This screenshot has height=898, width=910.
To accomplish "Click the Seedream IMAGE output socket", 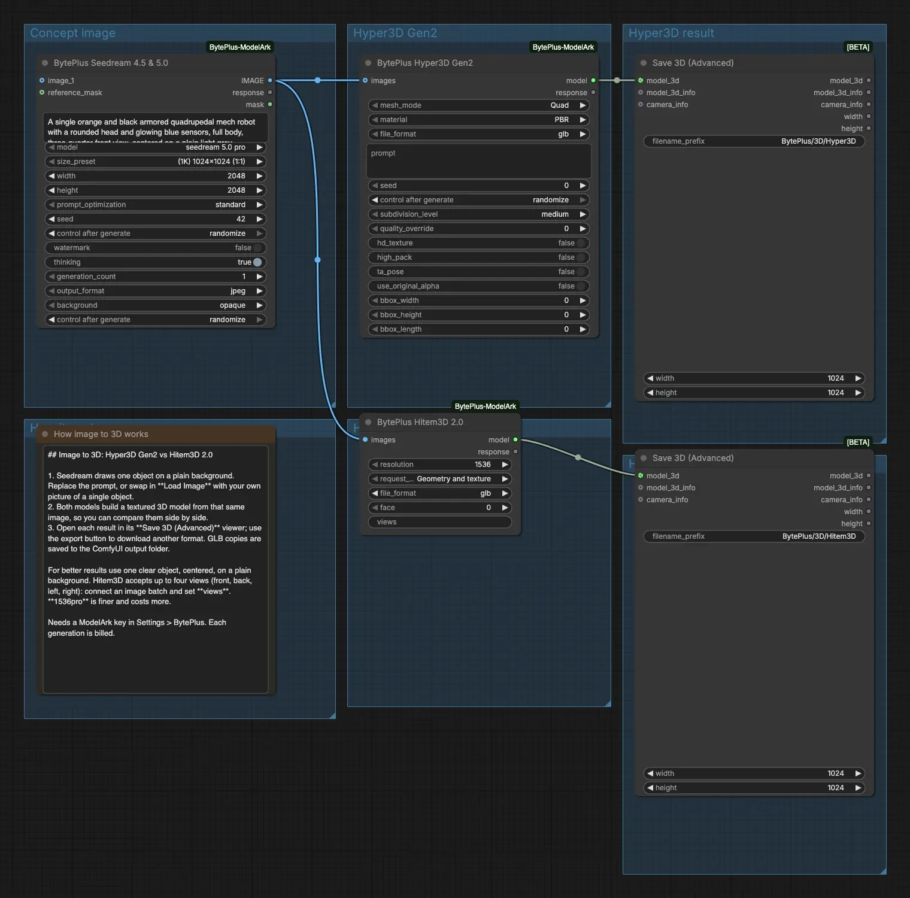I will [270, 80].
